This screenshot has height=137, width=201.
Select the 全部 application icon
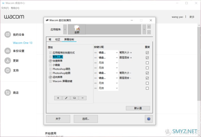[x=77, y=30]
